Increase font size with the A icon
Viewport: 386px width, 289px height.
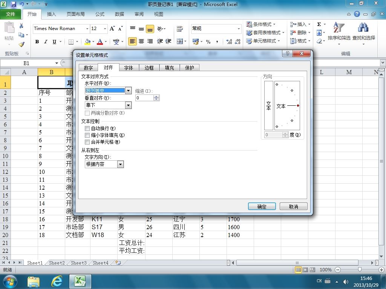[x=112, y=29]
